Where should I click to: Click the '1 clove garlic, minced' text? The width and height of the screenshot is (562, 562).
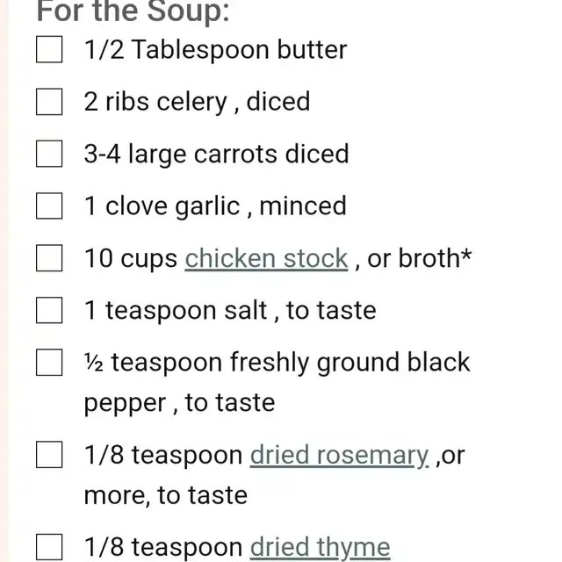215,206
